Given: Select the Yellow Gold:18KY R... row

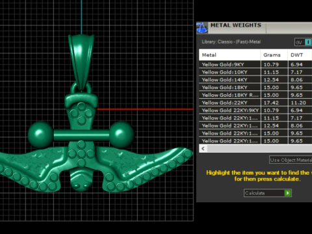Looking at the screenshot, I should click(255, 95).
